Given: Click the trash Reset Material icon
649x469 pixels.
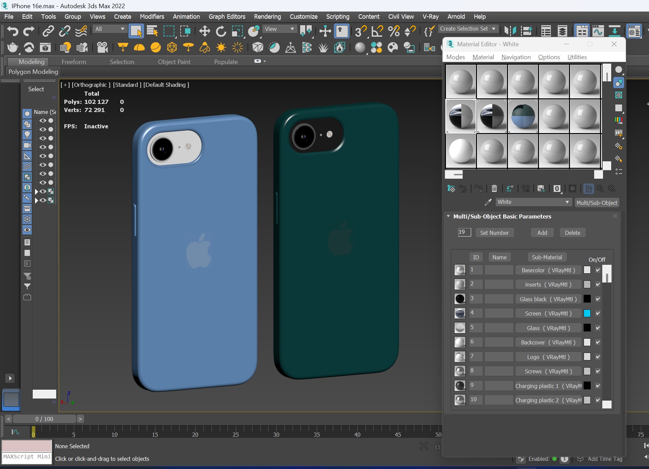Looking at the screenshot, I should (x=494, y=189).
